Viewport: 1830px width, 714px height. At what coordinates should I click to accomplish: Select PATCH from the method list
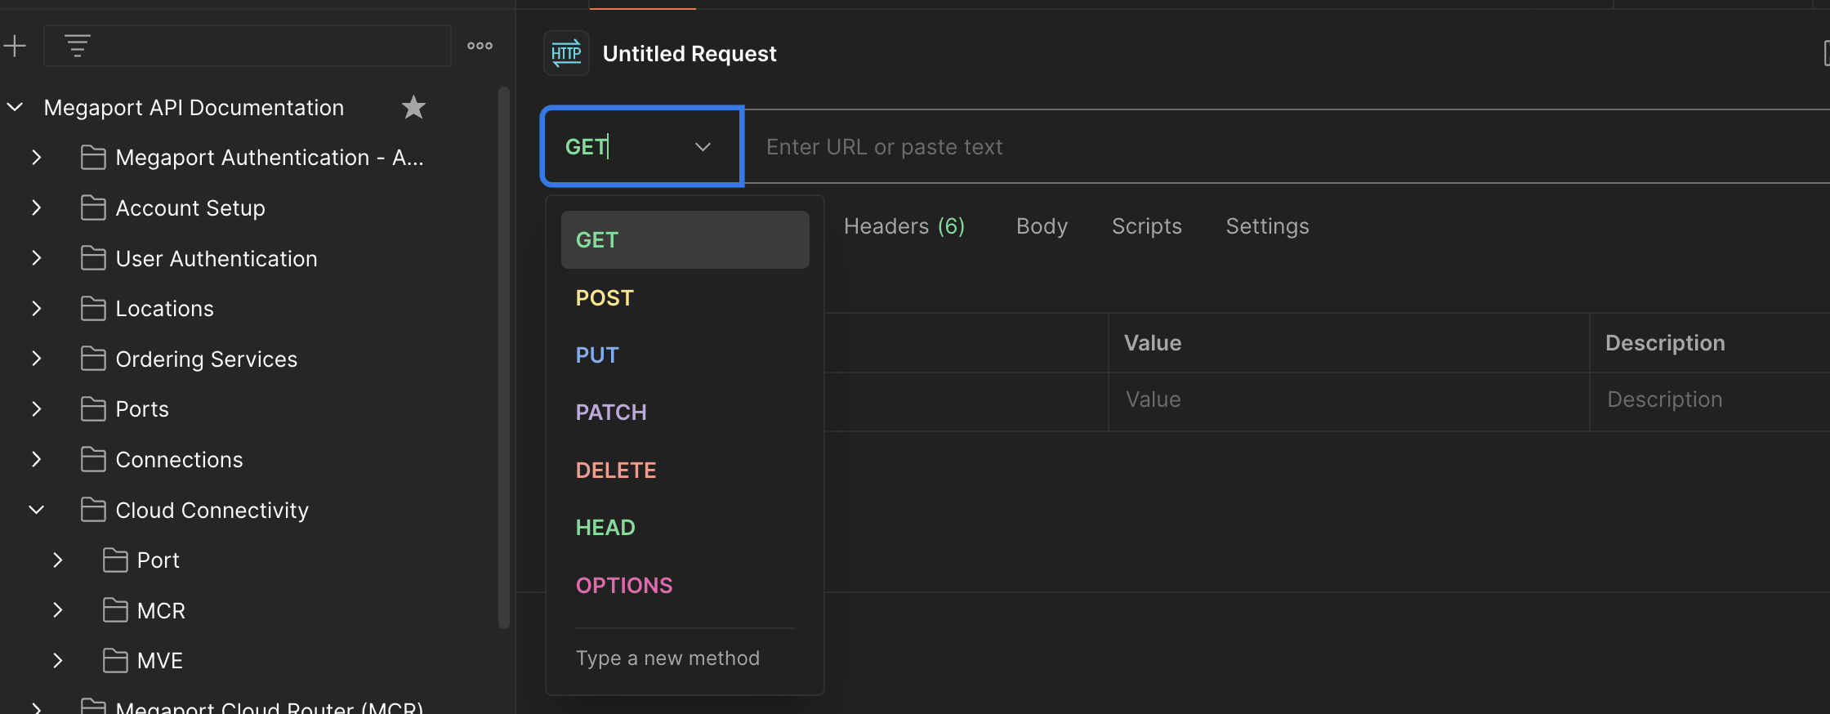pyautogui.click(x=685, y=413)
